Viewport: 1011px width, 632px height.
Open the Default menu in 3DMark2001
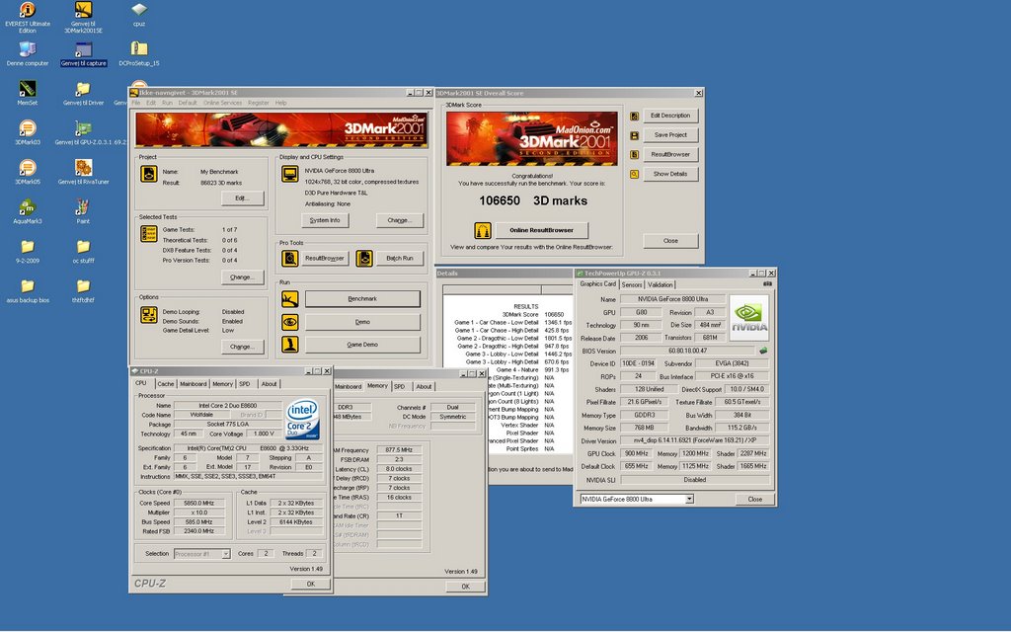188,103
